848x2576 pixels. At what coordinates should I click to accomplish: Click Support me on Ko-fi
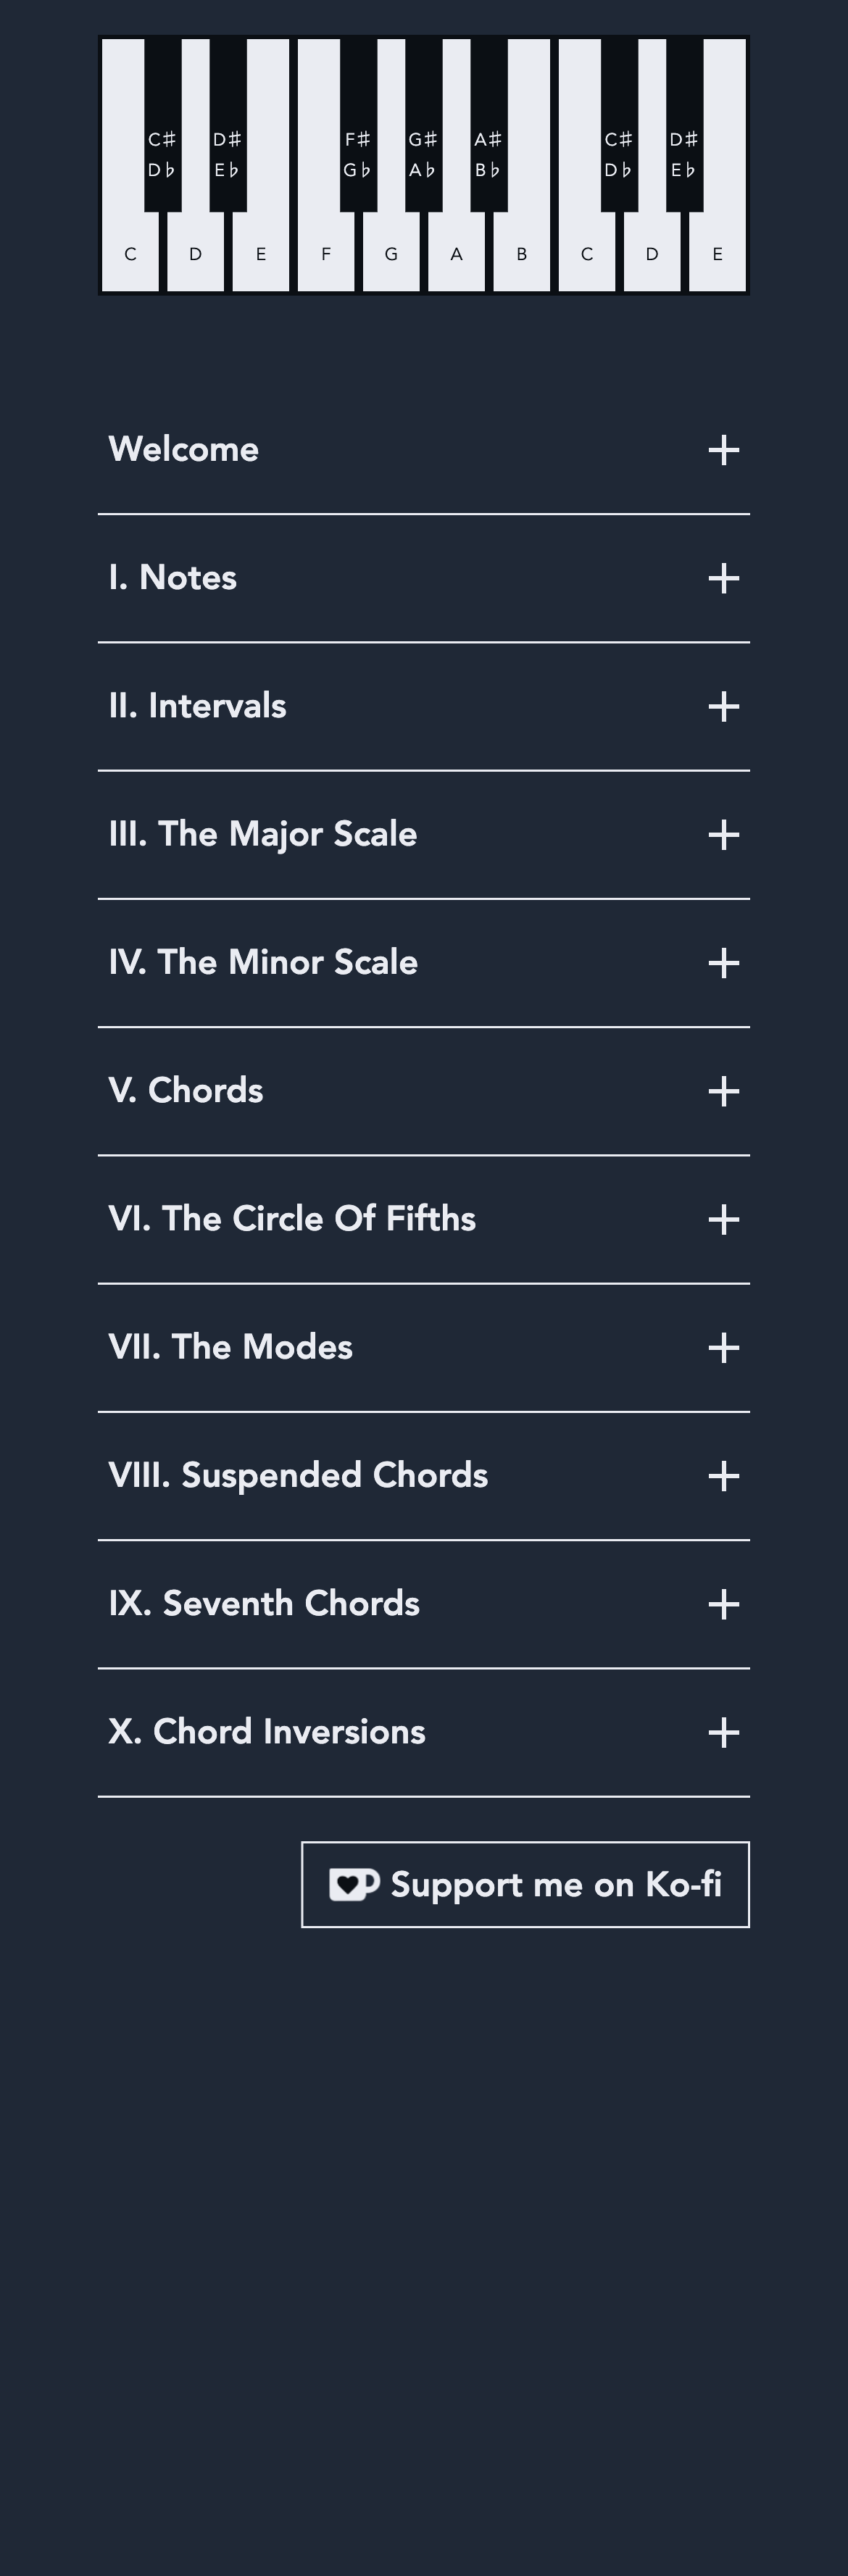525,1884
